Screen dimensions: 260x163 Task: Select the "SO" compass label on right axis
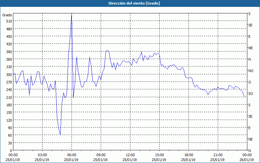pos(251,94)
